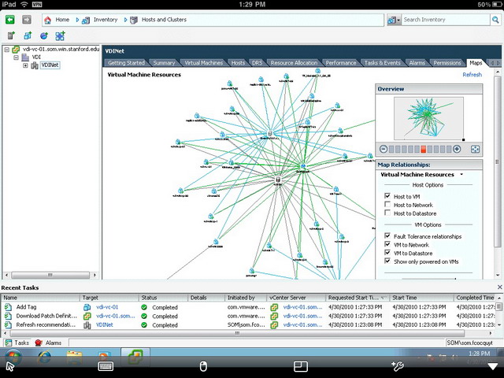
Task: Open the Hosts tab
Action: [238, 63]
